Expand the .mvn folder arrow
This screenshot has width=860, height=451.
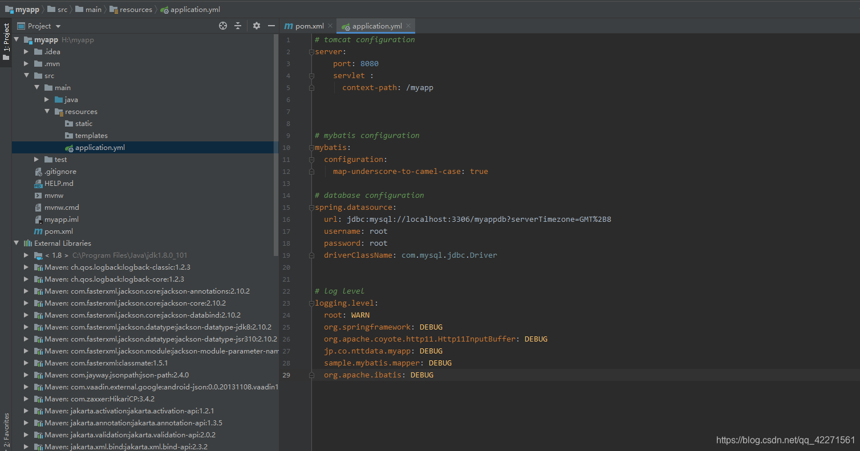26,64
